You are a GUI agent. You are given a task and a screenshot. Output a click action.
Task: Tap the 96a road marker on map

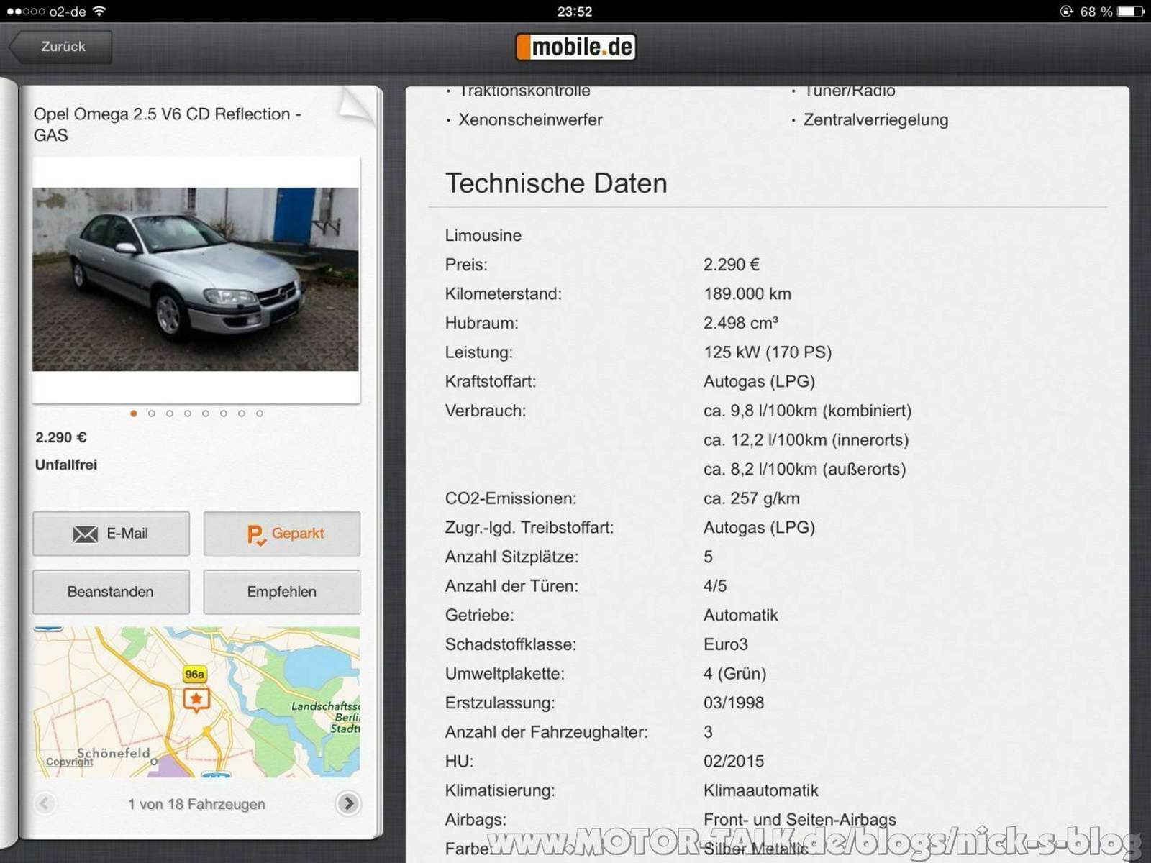coord(195,674)
